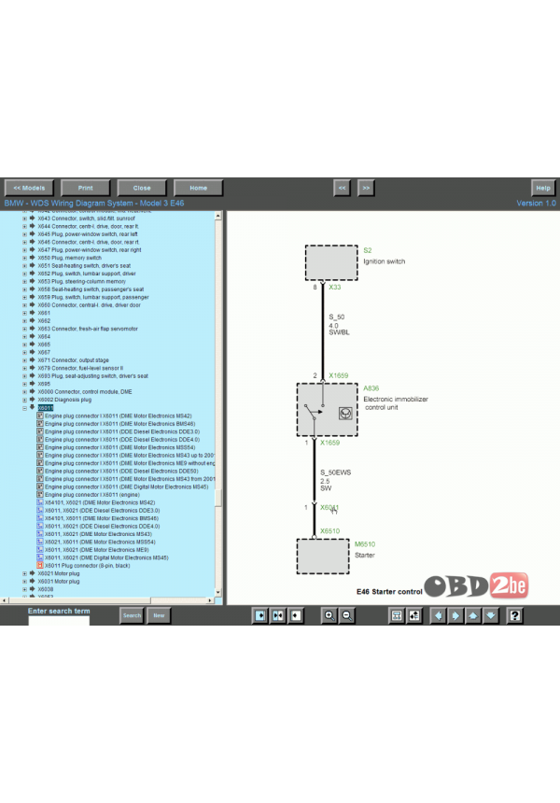
Task: Go back to Models list
Action: (x=29, y=188)
